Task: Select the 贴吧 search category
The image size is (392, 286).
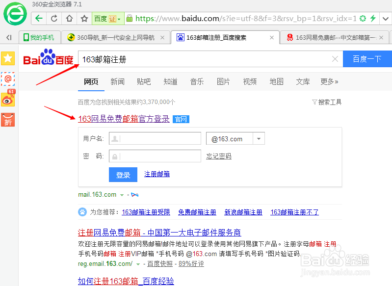Action: point(144,81)
